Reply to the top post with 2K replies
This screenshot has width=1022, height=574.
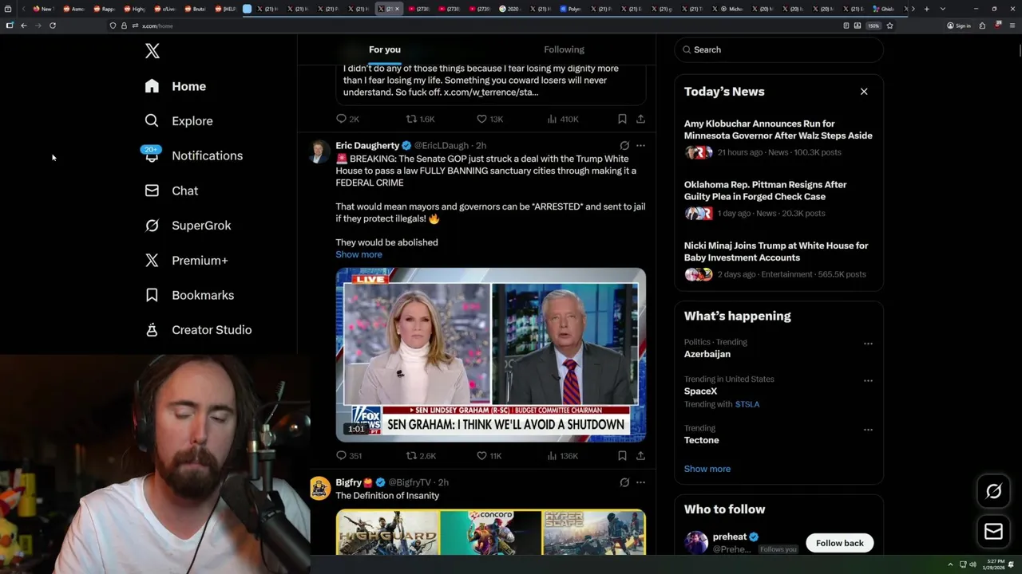click(348, 119)
